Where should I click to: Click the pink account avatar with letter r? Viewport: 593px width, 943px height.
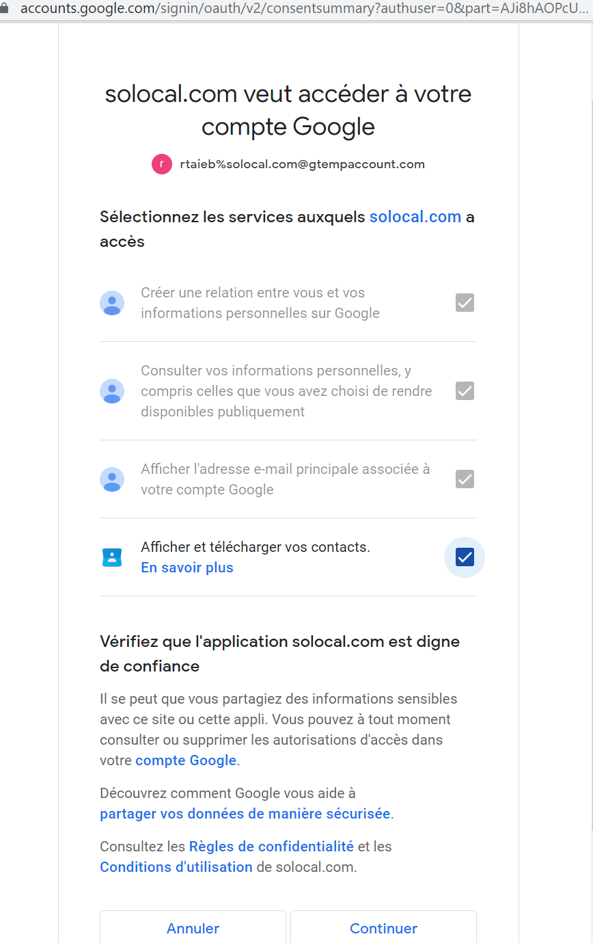[x=162, y=165]
